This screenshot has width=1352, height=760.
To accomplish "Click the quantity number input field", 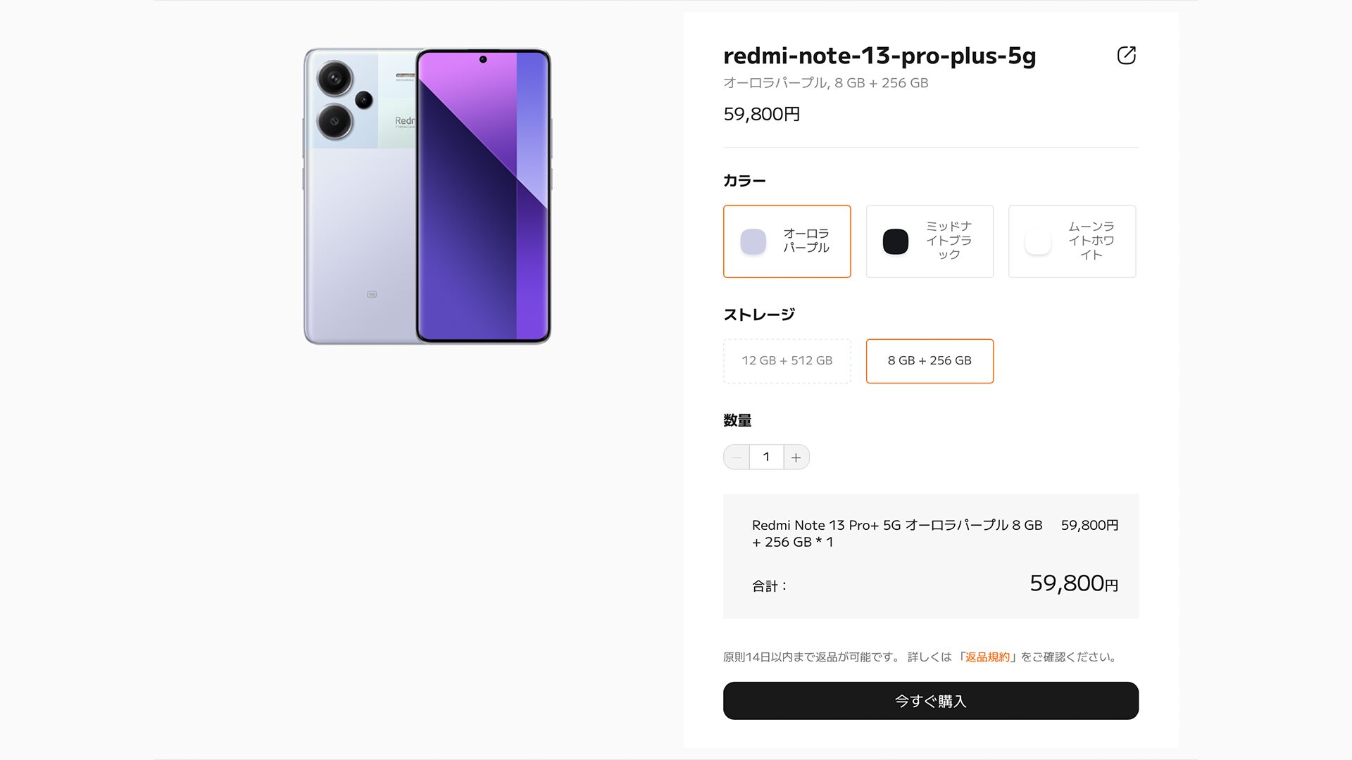I will [x=766, y=457].
